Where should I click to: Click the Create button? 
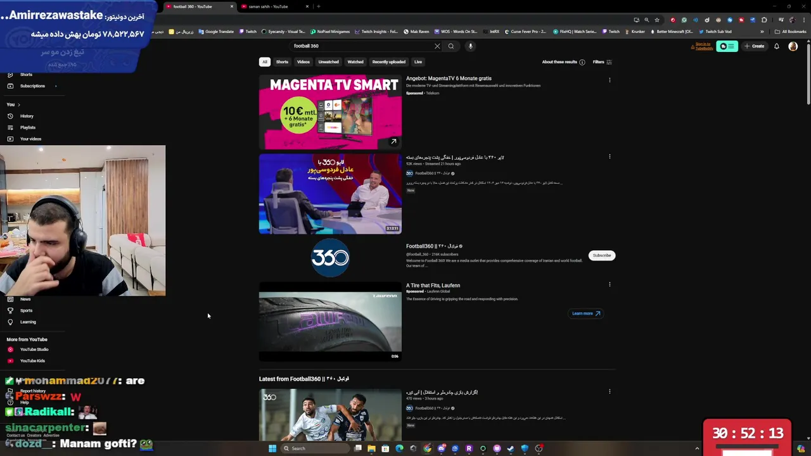(754, 46)
